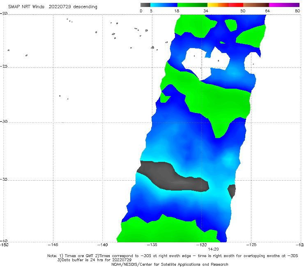The width and height of the screenshot is (304, 267).
Task: Click the latitude label '-35'
Action: (x=4, y=180)
